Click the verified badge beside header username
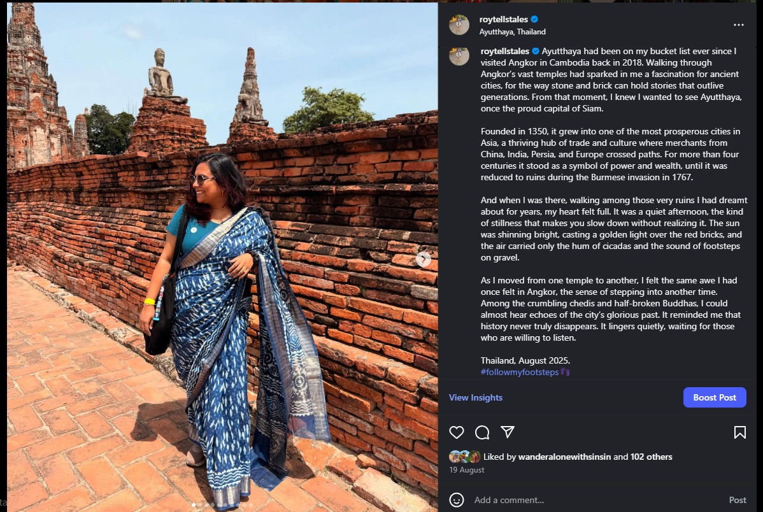Image resolution: width=763 pixels, height=512 pixels. pyautogui.click(x=534, y=20)
